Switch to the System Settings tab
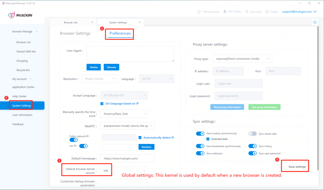This screenshot has width=324, height=190. [x=118, y=22]
